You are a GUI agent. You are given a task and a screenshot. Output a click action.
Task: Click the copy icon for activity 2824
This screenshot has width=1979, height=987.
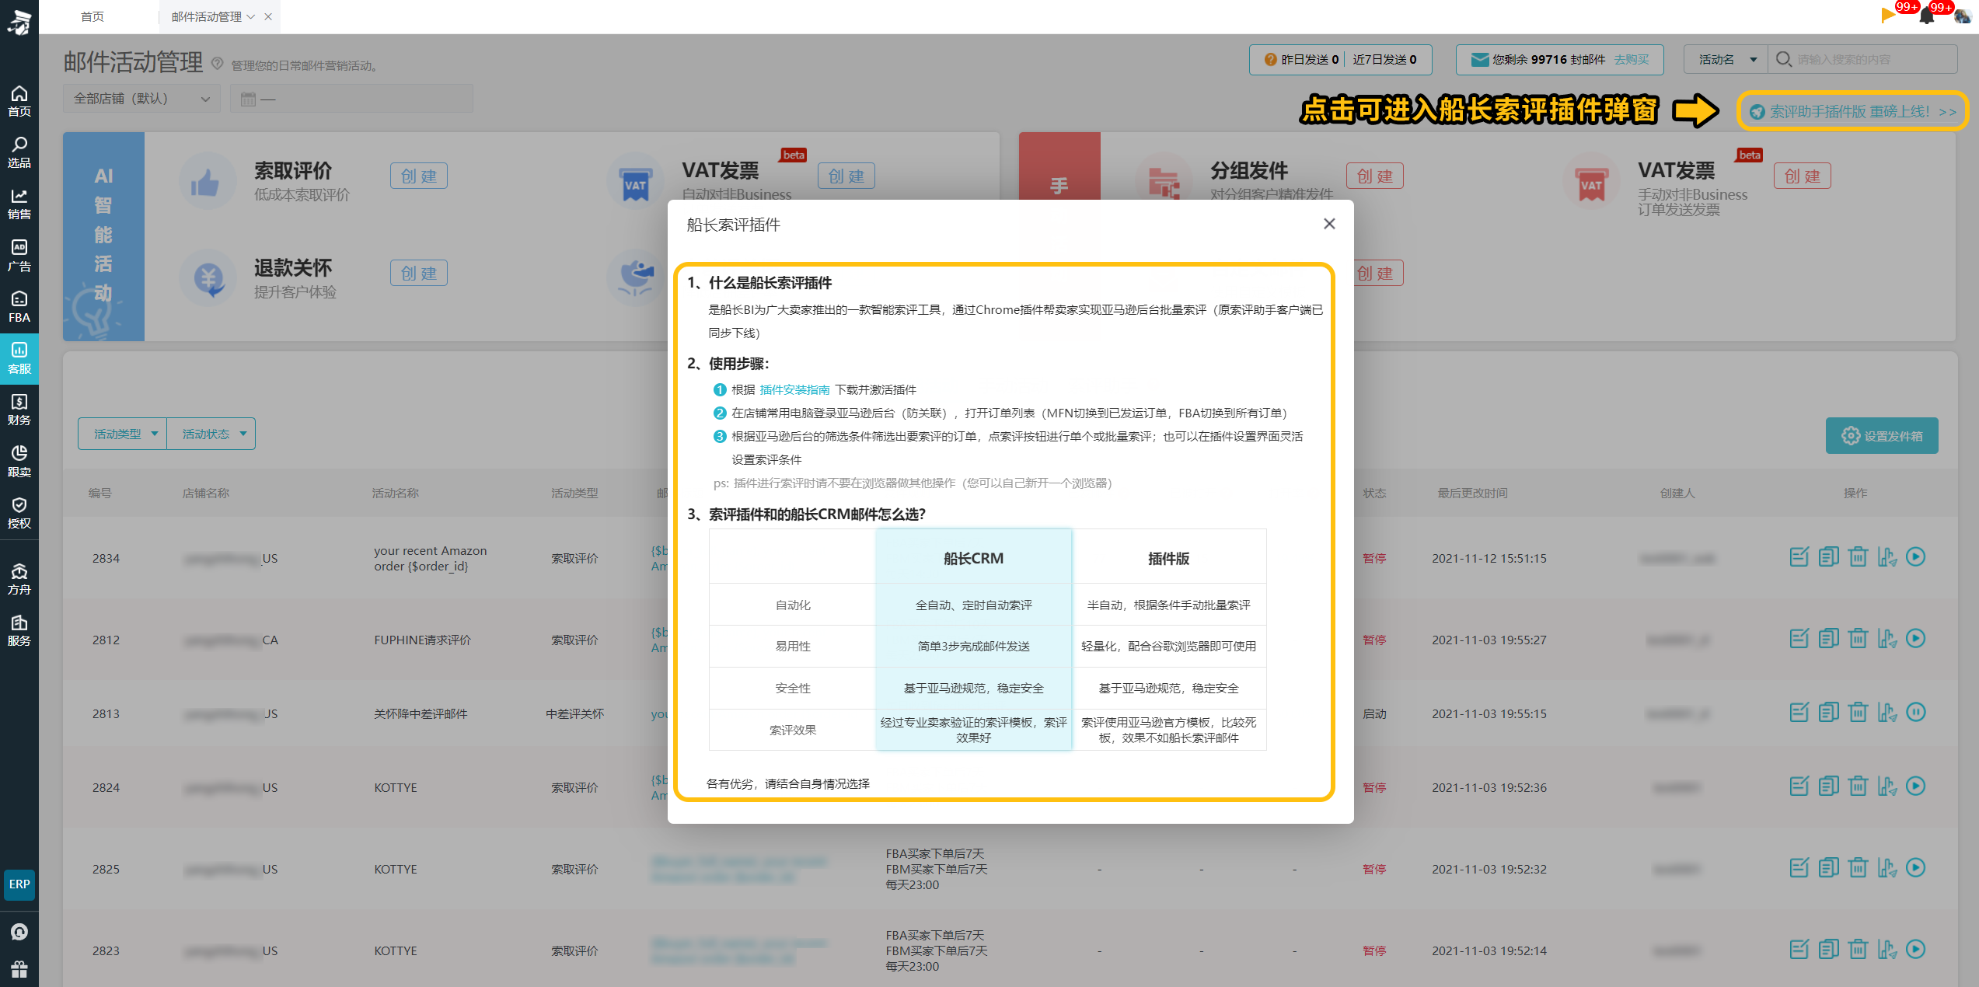tap(1828, 786)
